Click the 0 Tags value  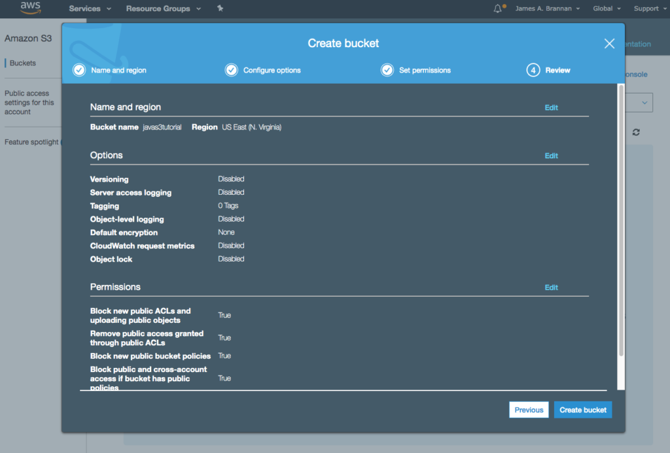click(228, 206)
